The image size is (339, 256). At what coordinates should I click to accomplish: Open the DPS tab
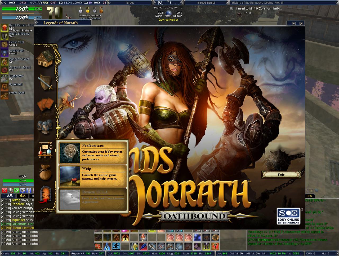click(x=309, y=196)
